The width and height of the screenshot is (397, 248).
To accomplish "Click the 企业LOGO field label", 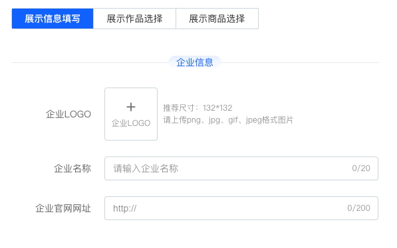I will pos(68,114).
